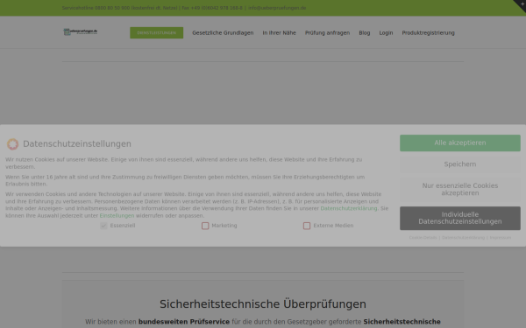
Task: Click the ueberpruefungen.de site logo
Action: pos(81,31)
